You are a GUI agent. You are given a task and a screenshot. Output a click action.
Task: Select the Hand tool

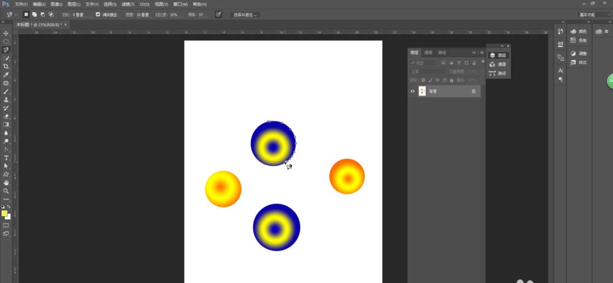(x=6, y=183)
